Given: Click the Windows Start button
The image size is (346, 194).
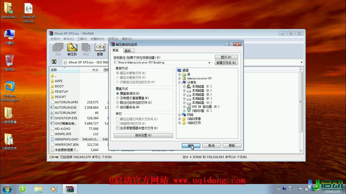Looking at the screenshot, I should tap(7, 189).
